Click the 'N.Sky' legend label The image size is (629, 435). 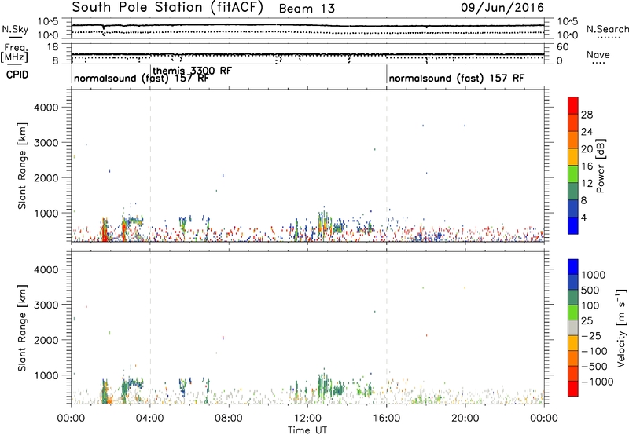pos(15,29)
